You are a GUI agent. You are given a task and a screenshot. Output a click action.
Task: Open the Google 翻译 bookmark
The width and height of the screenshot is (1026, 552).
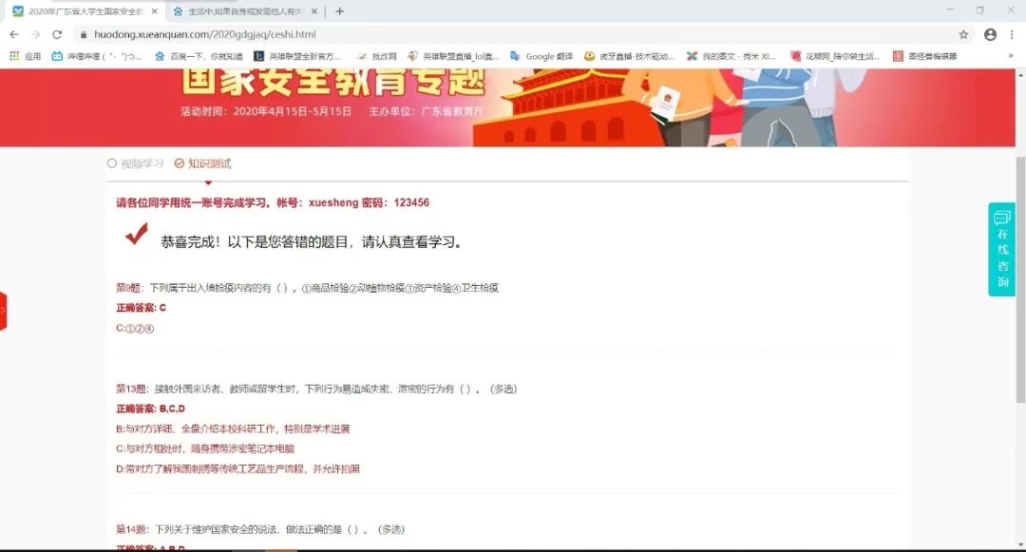[x=541, y=56]
